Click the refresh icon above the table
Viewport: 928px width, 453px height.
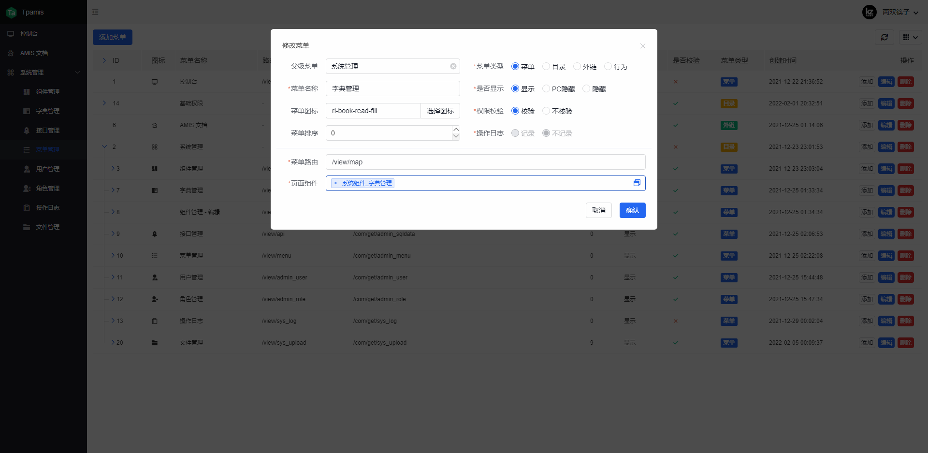884,37
